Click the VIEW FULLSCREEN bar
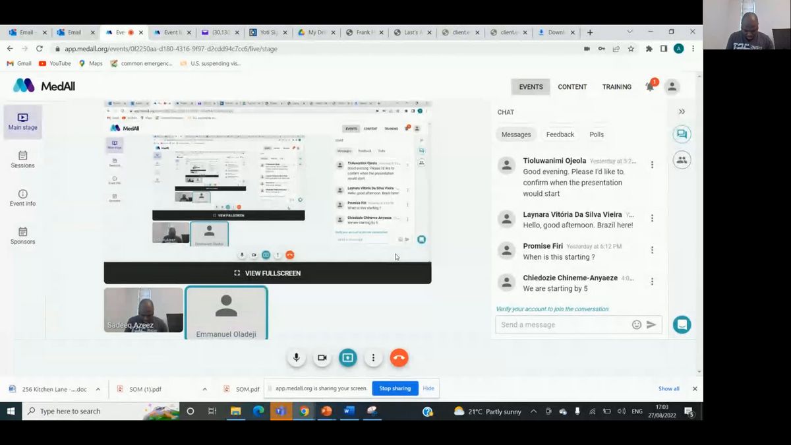This screenshot has width=791, height=445. 268,273
